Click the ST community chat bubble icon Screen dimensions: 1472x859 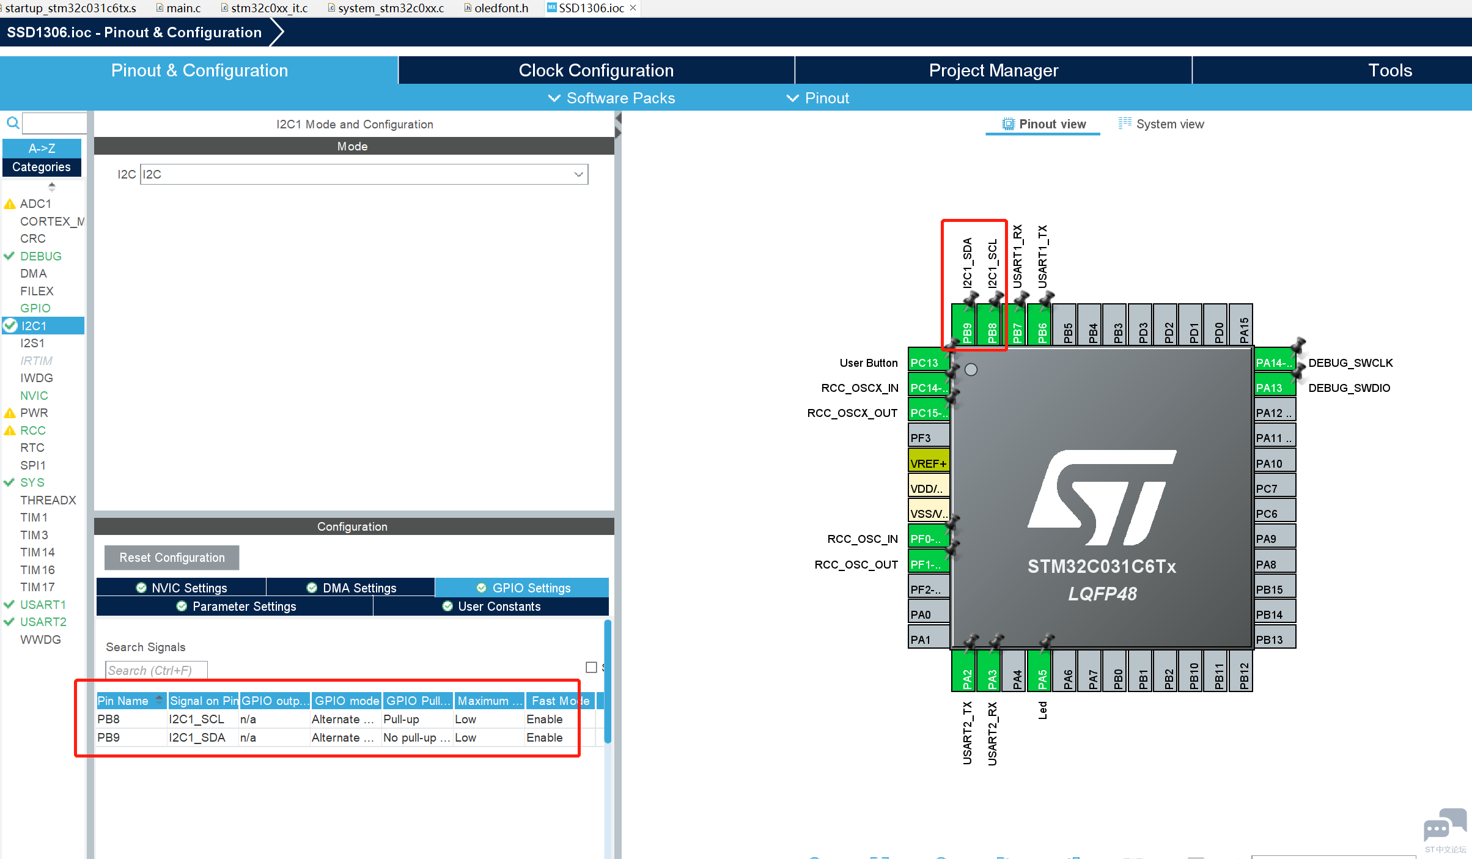click(1444, 825)
